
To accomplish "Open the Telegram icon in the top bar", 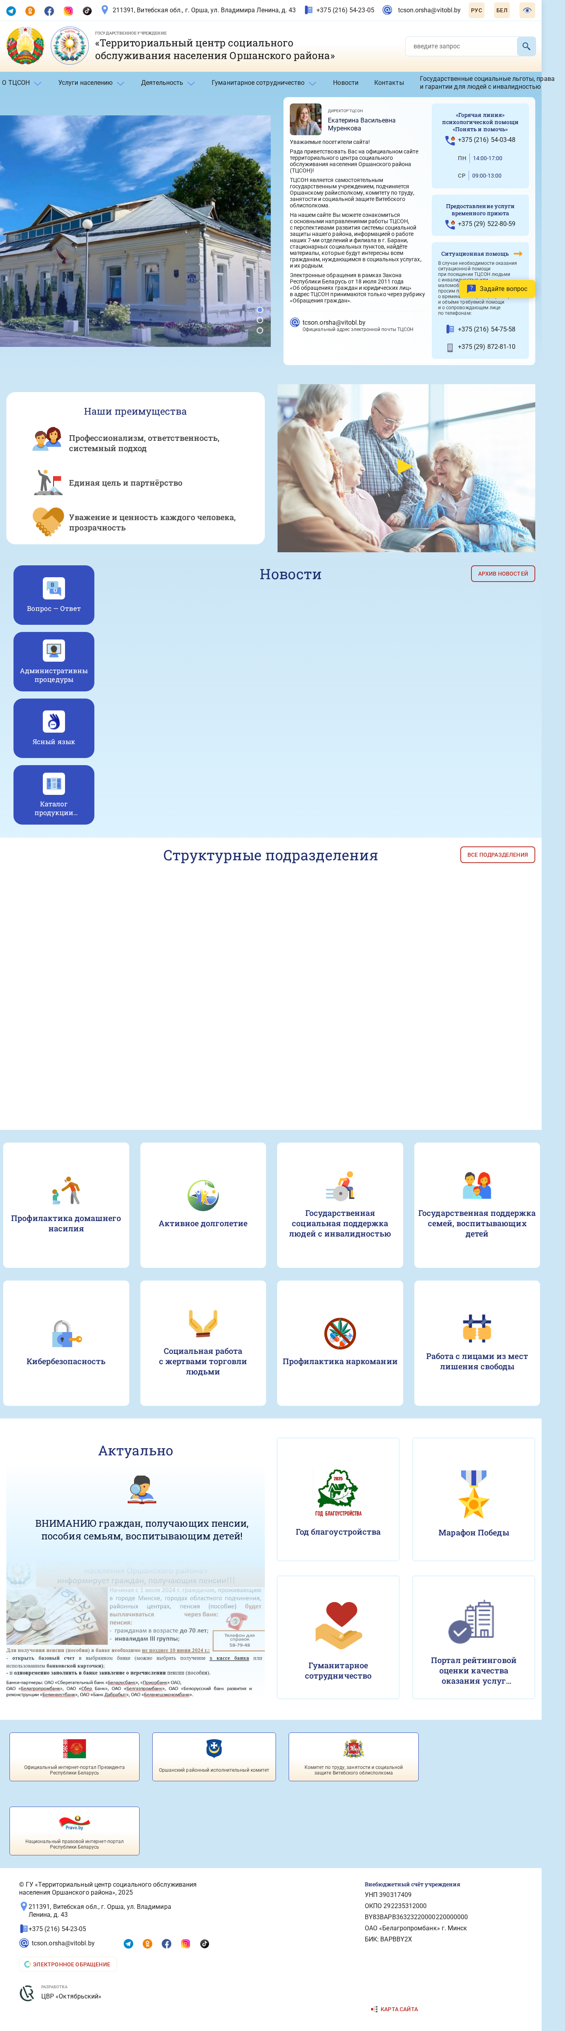I will pos(11,11).
